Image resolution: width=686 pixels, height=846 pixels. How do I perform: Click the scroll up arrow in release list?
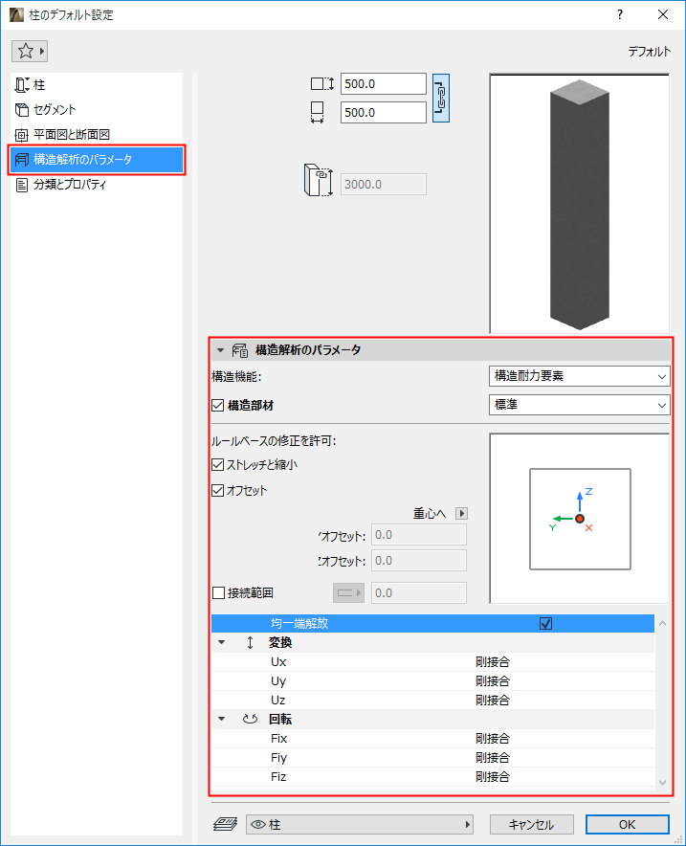pos(663,623)
